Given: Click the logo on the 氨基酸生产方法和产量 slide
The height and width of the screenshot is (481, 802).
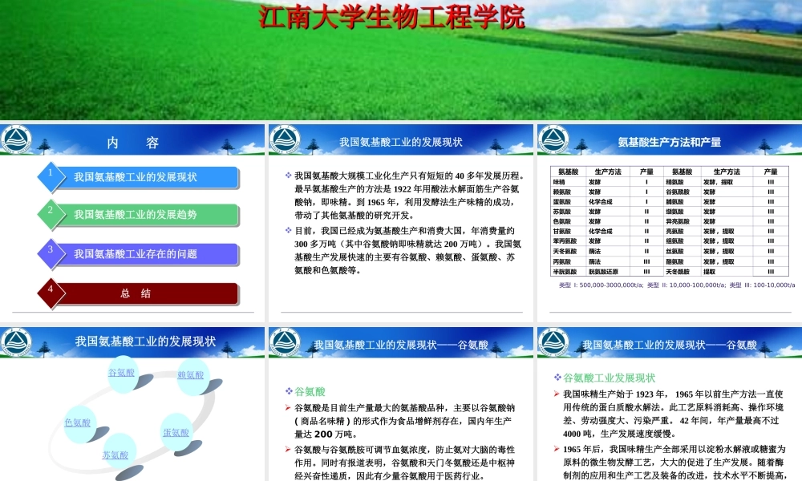Looking at the screenshot, I should click(553, 140).
